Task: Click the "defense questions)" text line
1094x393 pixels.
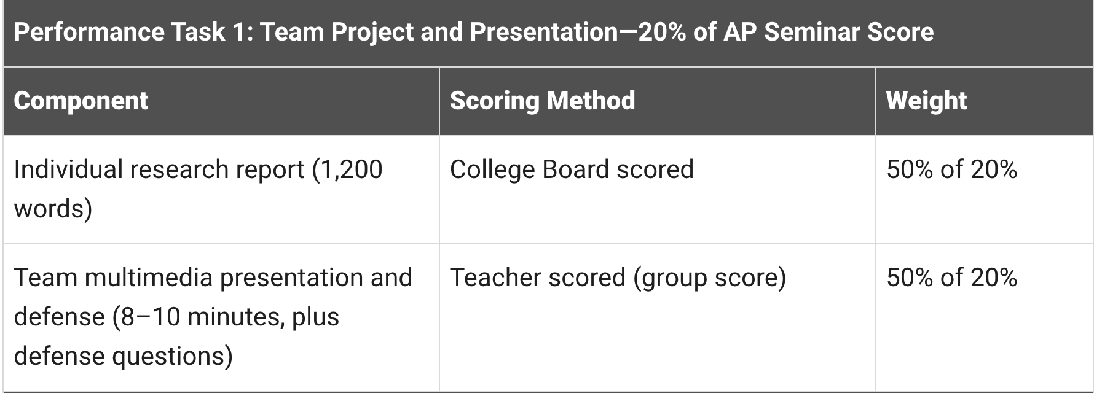Action: (x=123, y=356)
